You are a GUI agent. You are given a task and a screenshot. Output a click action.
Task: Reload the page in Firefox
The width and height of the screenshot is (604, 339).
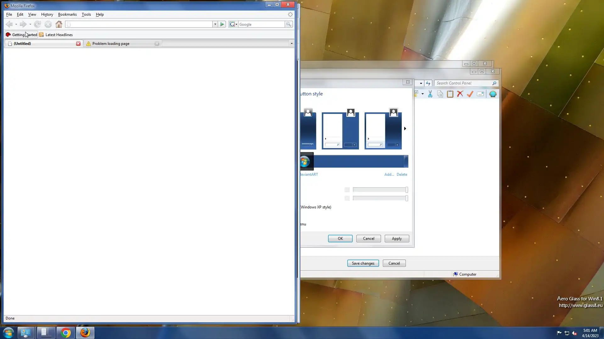click(37, 24)
